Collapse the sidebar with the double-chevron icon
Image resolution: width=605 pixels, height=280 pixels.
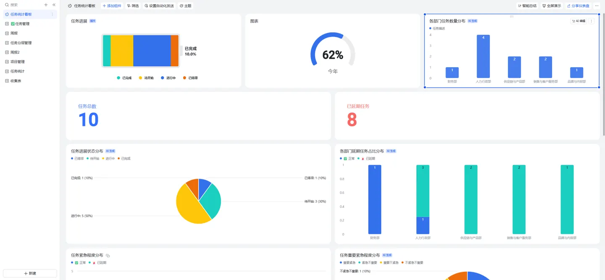54,5
